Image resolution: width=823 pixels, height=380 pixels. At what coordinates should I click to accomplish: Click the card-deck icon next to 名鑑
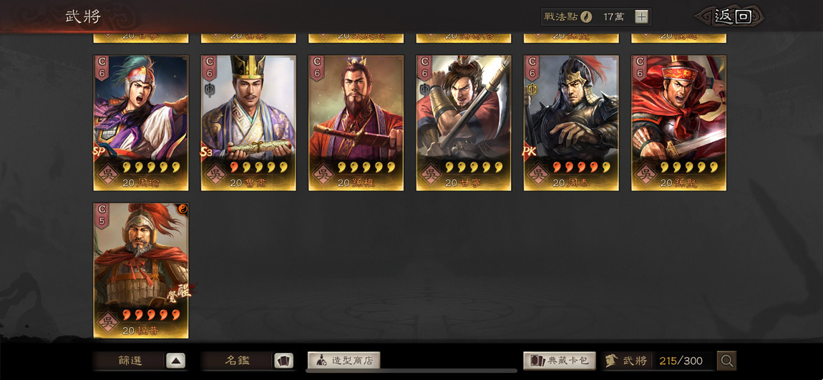[x=283, y=361]
